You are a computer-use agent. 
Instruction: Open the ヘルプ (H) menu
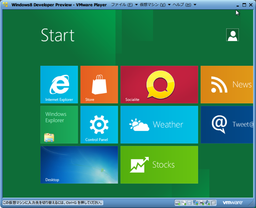tap(182, 5)
